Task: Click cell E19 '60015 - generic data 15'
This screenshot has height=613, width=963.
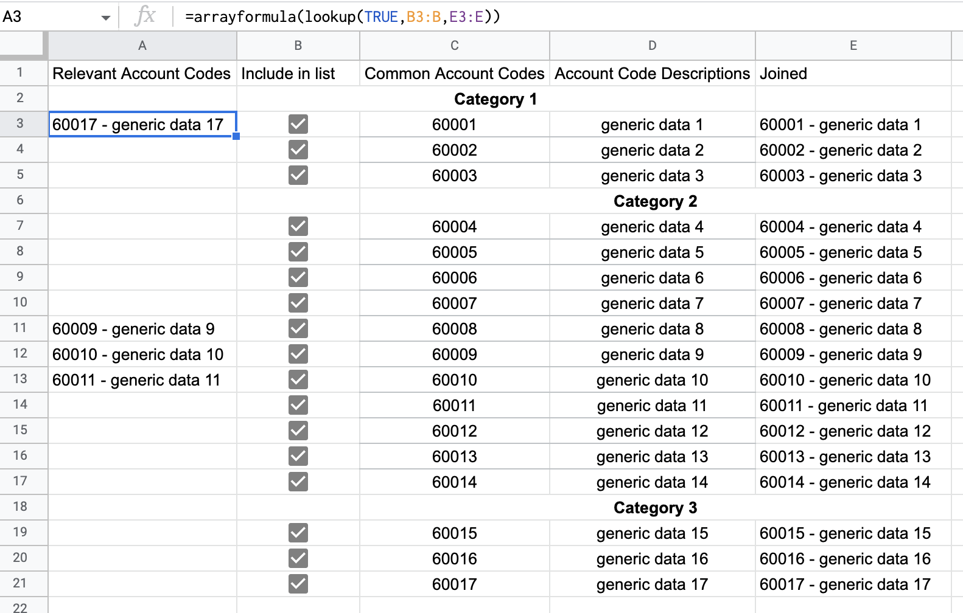Action: point(853,533)
